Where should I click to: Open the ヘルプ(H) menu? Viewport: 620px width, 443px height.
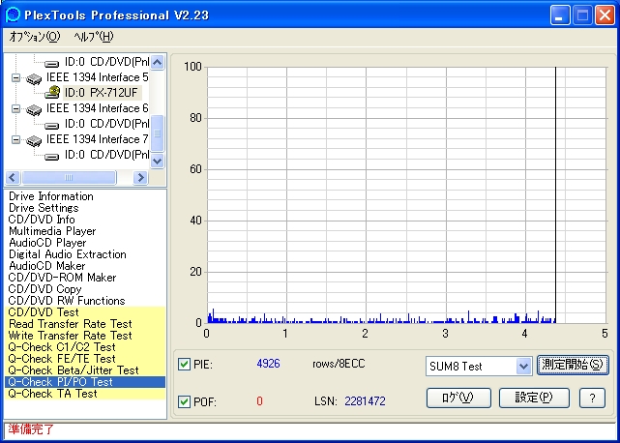point(94,37)
